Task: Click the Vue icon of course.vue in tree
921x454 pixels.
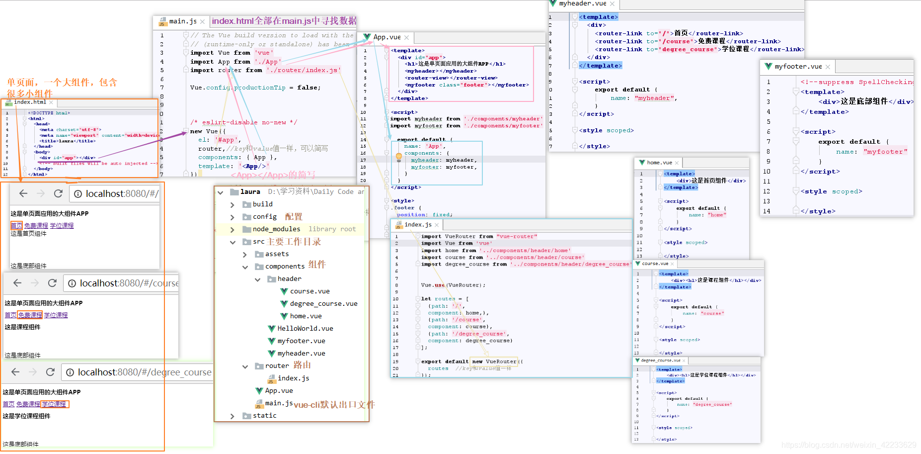Action: tap(284, 291)
